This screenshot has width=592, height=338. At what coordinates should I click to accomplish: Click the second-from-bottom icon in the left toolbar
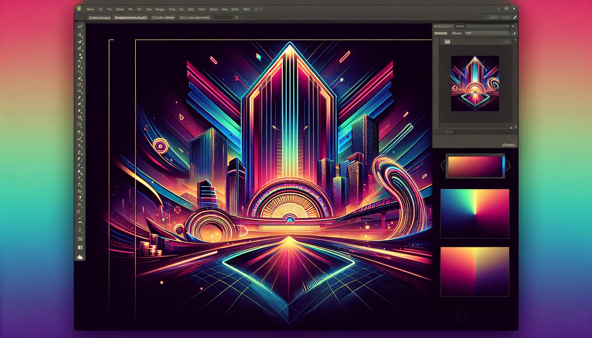80,247
